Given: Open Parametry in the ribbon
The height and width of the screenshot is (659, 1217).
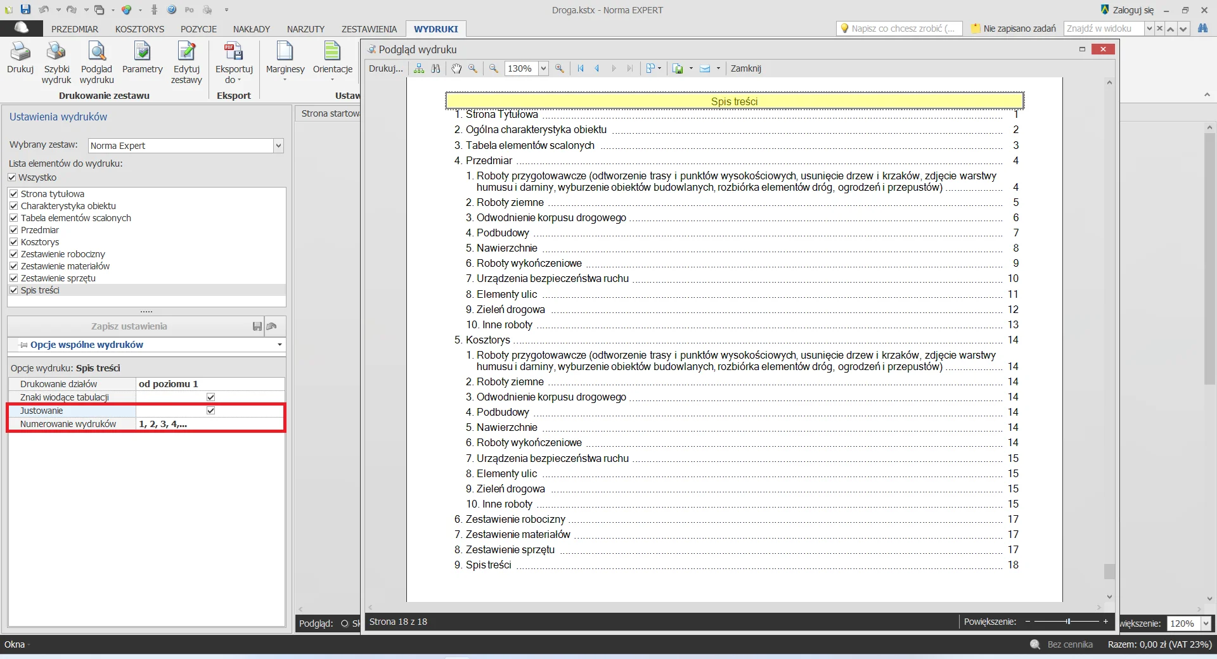Looking at the screenshot, I should click(x=142, y=52).
